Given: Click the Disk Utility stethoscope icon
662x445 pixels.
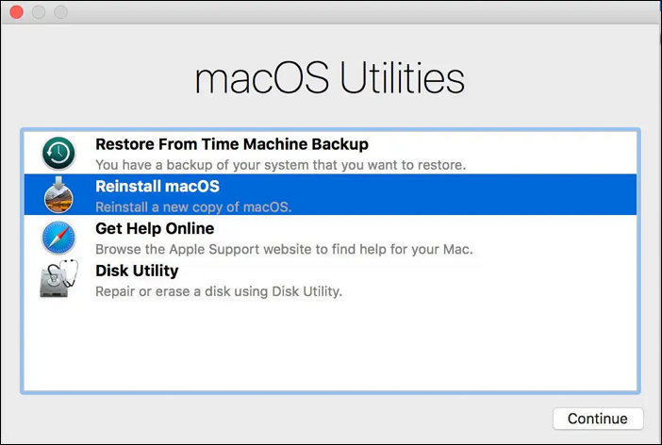Looking at the screenshot, I should point(58,279).
